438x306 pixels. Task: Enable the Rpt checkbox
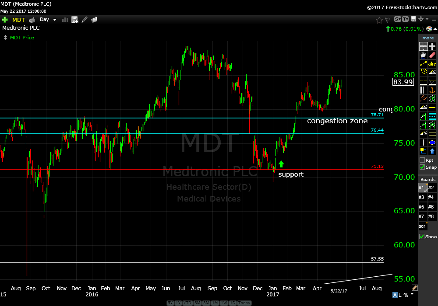point(422,160)
